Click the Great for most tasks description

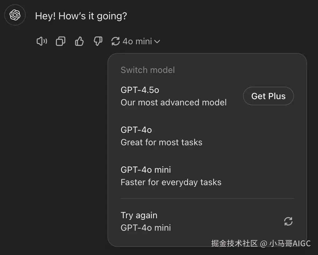tap(161, 142)
